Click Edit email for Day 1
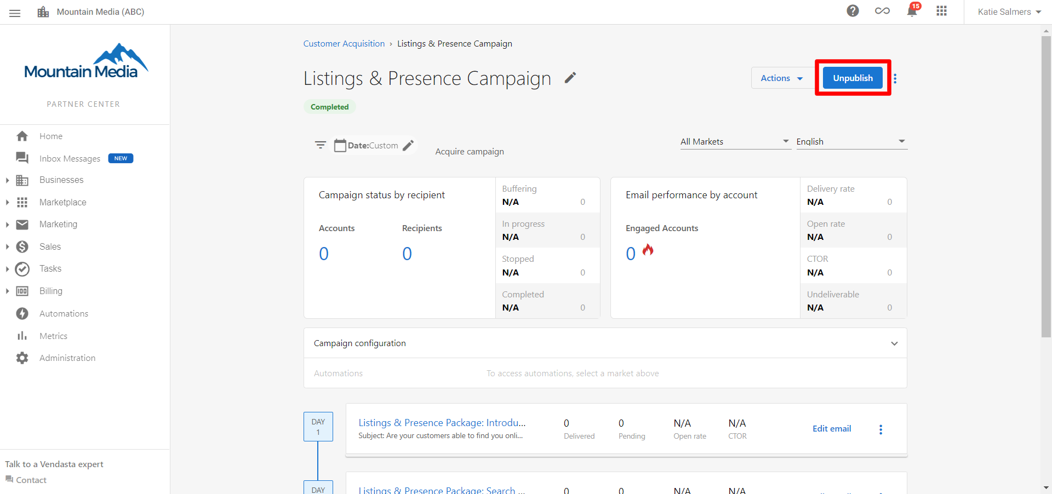 coord(831,429)
